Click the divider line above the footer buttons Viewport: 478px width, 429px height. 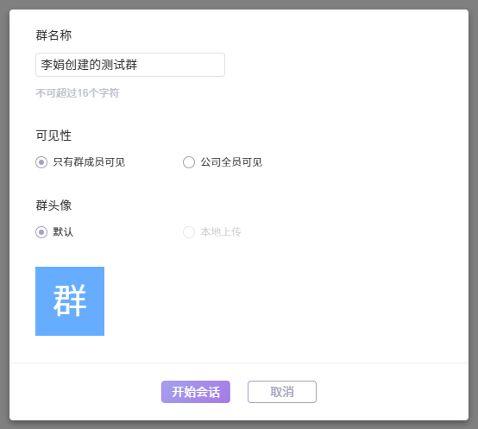coord(239,363)
